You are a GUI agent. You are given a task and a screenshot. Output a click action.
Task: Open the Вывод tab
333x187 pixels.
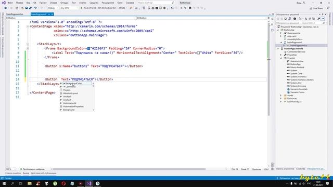point(26,173)
